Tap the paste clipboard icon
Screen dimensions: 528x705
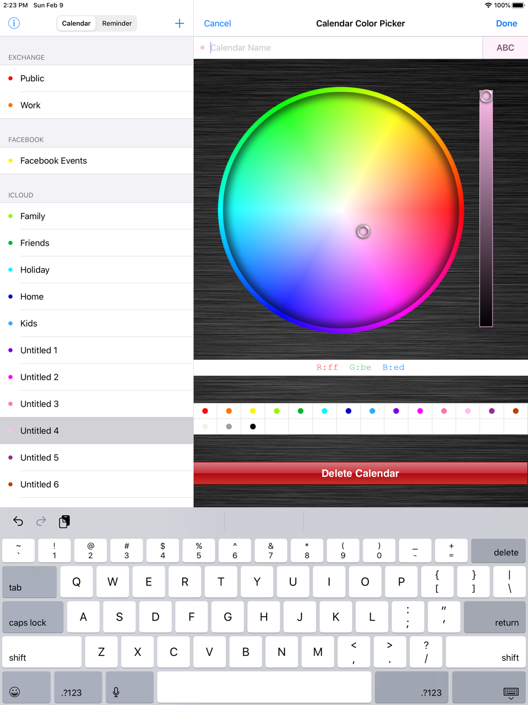point(64,522)
